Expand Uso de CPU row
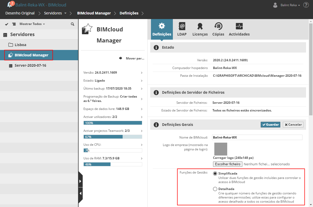 [x=142, y=145]
